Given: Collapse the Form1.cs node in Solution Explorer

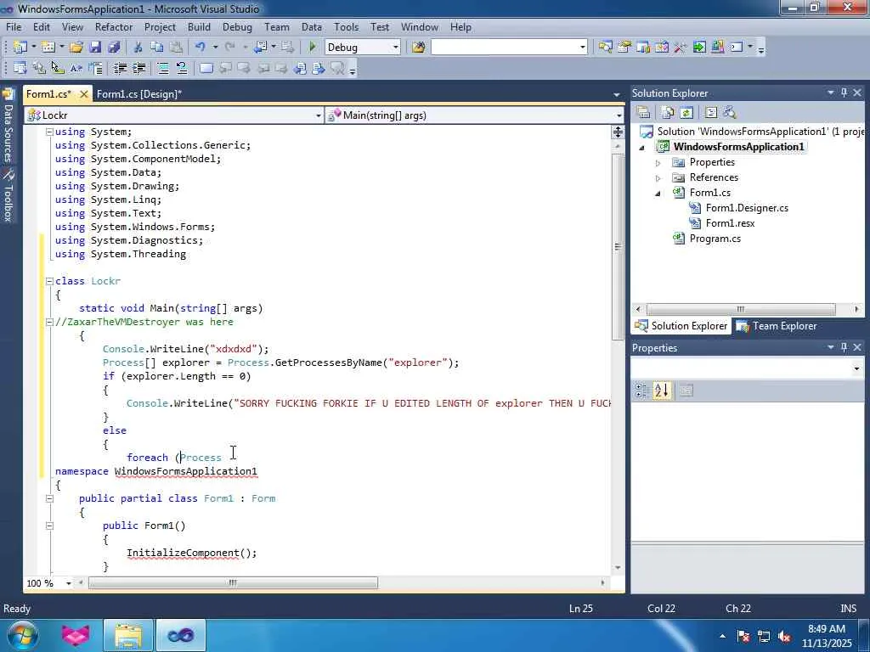Looking at the screenshot, I should (x=658, y=194).
